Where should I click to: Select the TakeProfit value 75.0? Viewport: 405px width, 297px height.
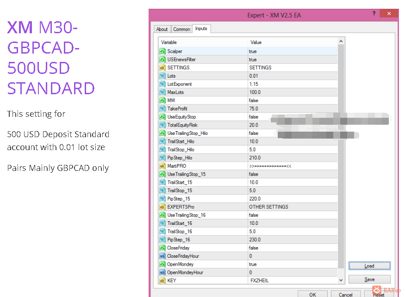(254, 109)
